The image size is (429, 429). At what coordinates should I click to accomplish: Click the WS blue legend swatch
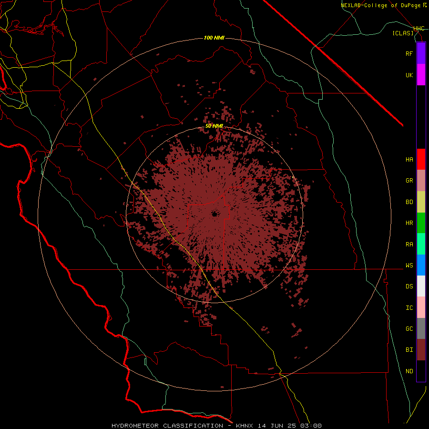(421, 265)
